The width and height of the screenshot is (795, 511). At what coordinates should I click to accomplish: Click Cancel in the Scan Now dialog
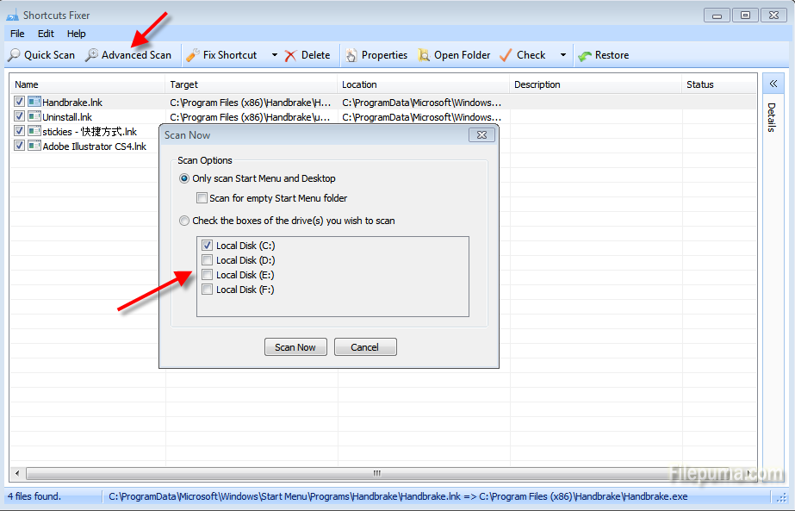[364, 347]
